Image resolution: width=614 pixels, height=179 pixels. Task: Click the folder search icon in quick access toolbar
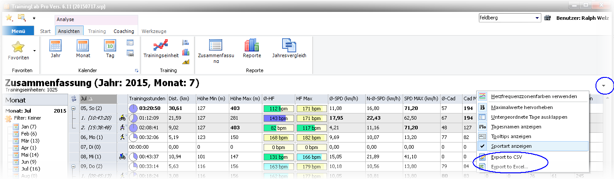(22, 18)
